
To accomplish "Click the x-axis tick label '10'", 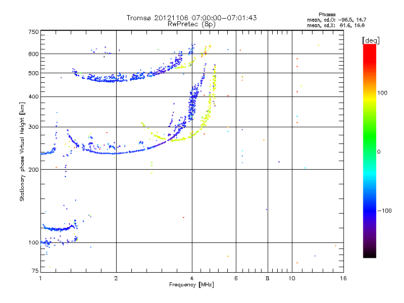I will tap(292, 278).
